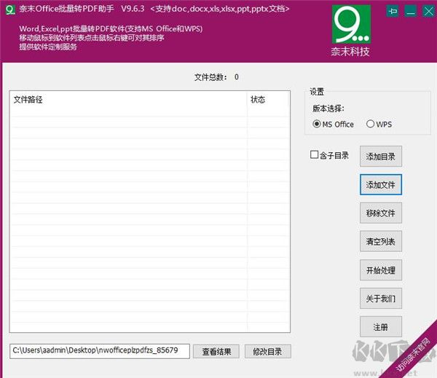Click the 访问奈末官网 corner ribbon link

(x=412, y=354)
